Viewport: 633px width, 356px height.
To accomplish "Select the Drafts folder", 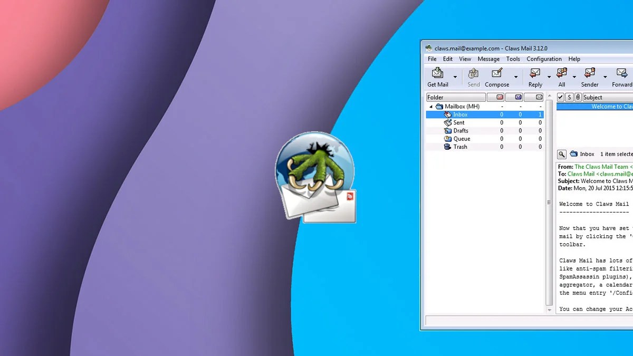I will tap(485, 130).
